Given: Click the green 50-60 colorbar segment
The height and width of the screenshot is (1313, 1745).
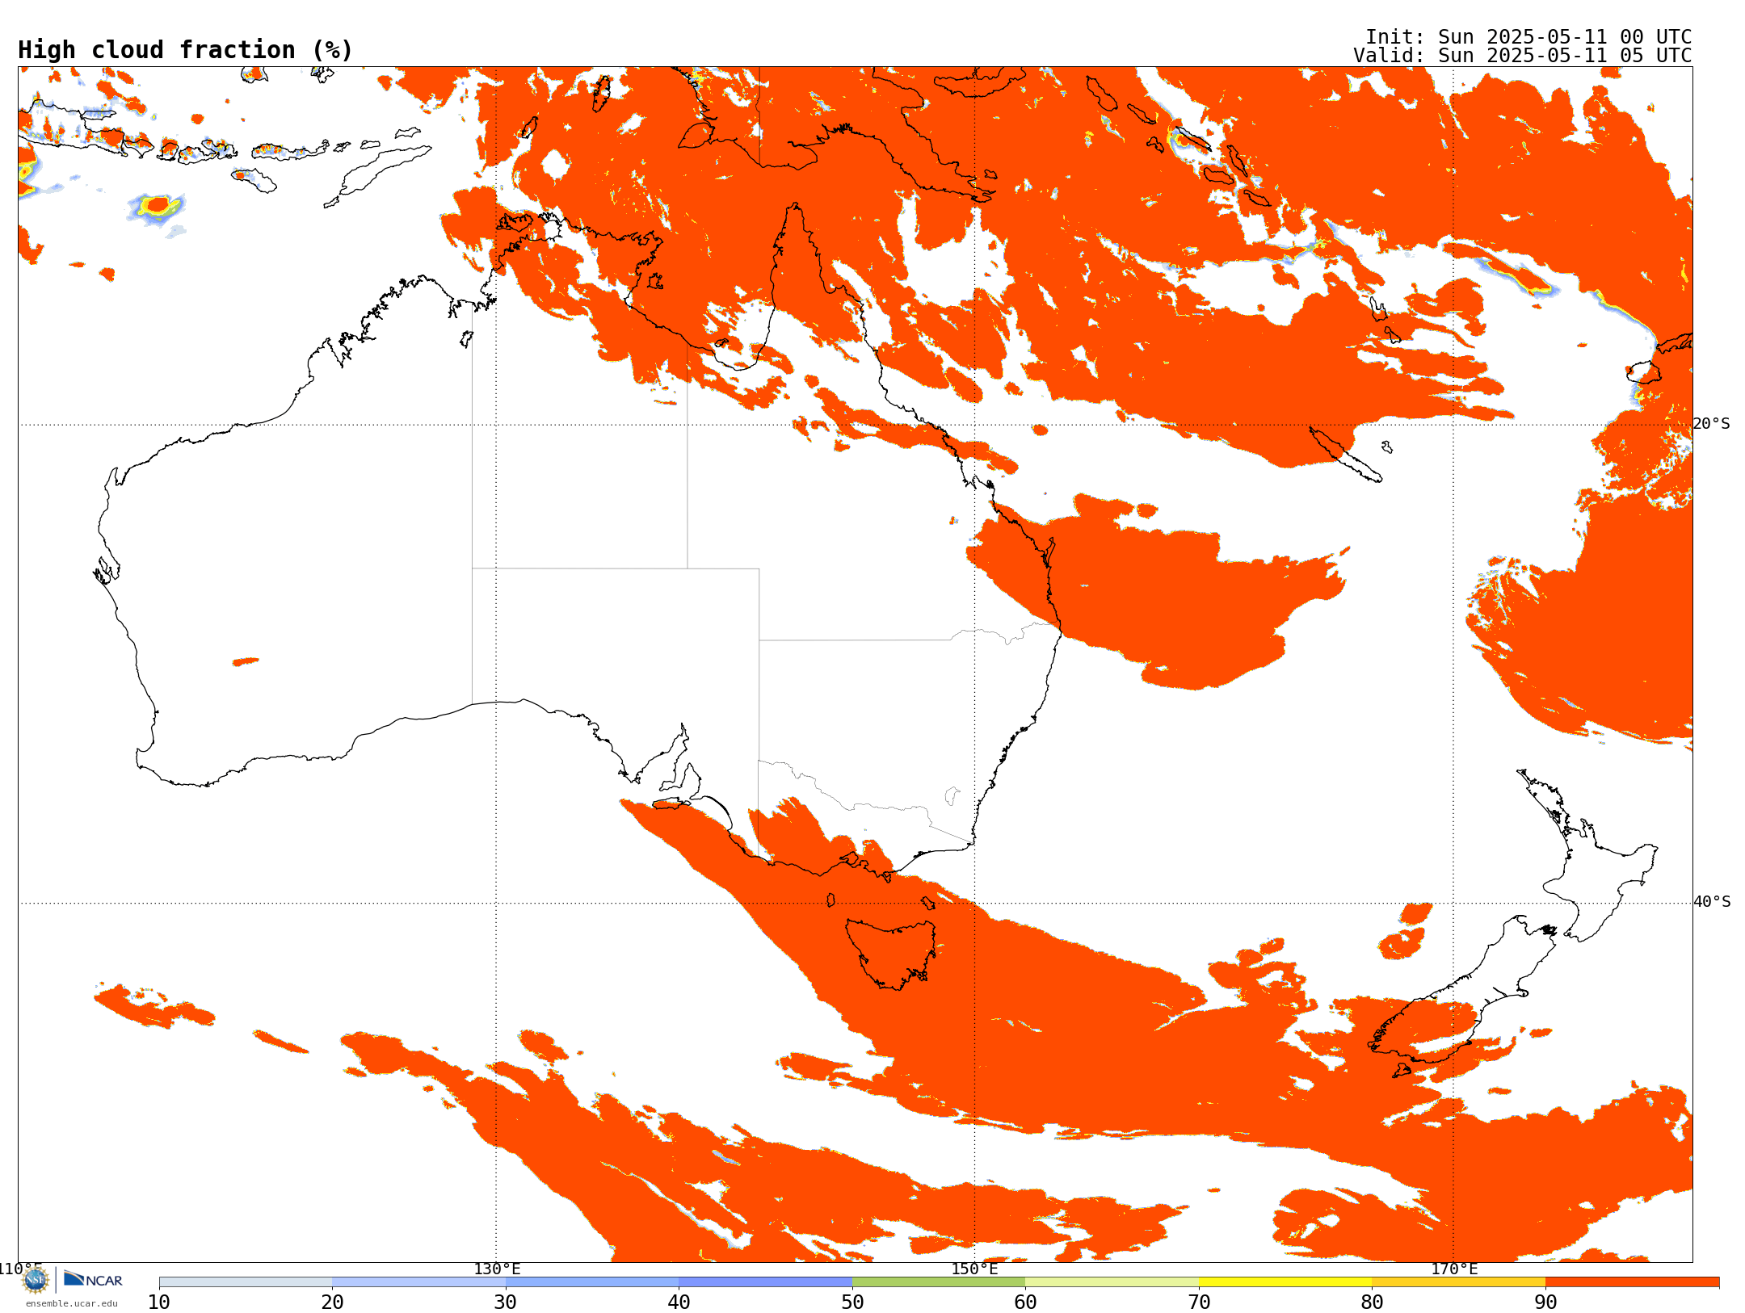Looking at the screenshot, I should point(939,1282).
